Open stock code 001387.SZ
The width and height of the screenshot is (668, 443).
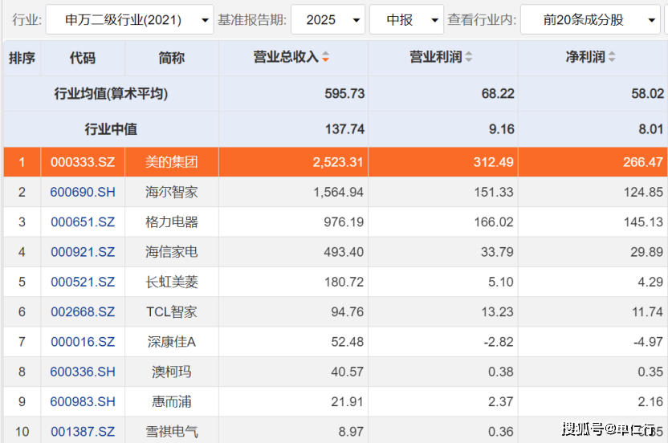(83, 432)
